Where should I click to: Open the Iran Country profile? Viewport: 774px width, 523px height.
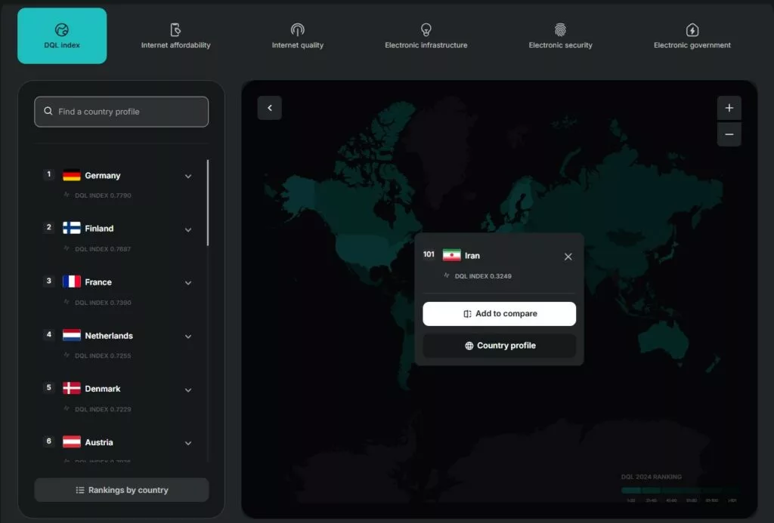tap(499, 346)
